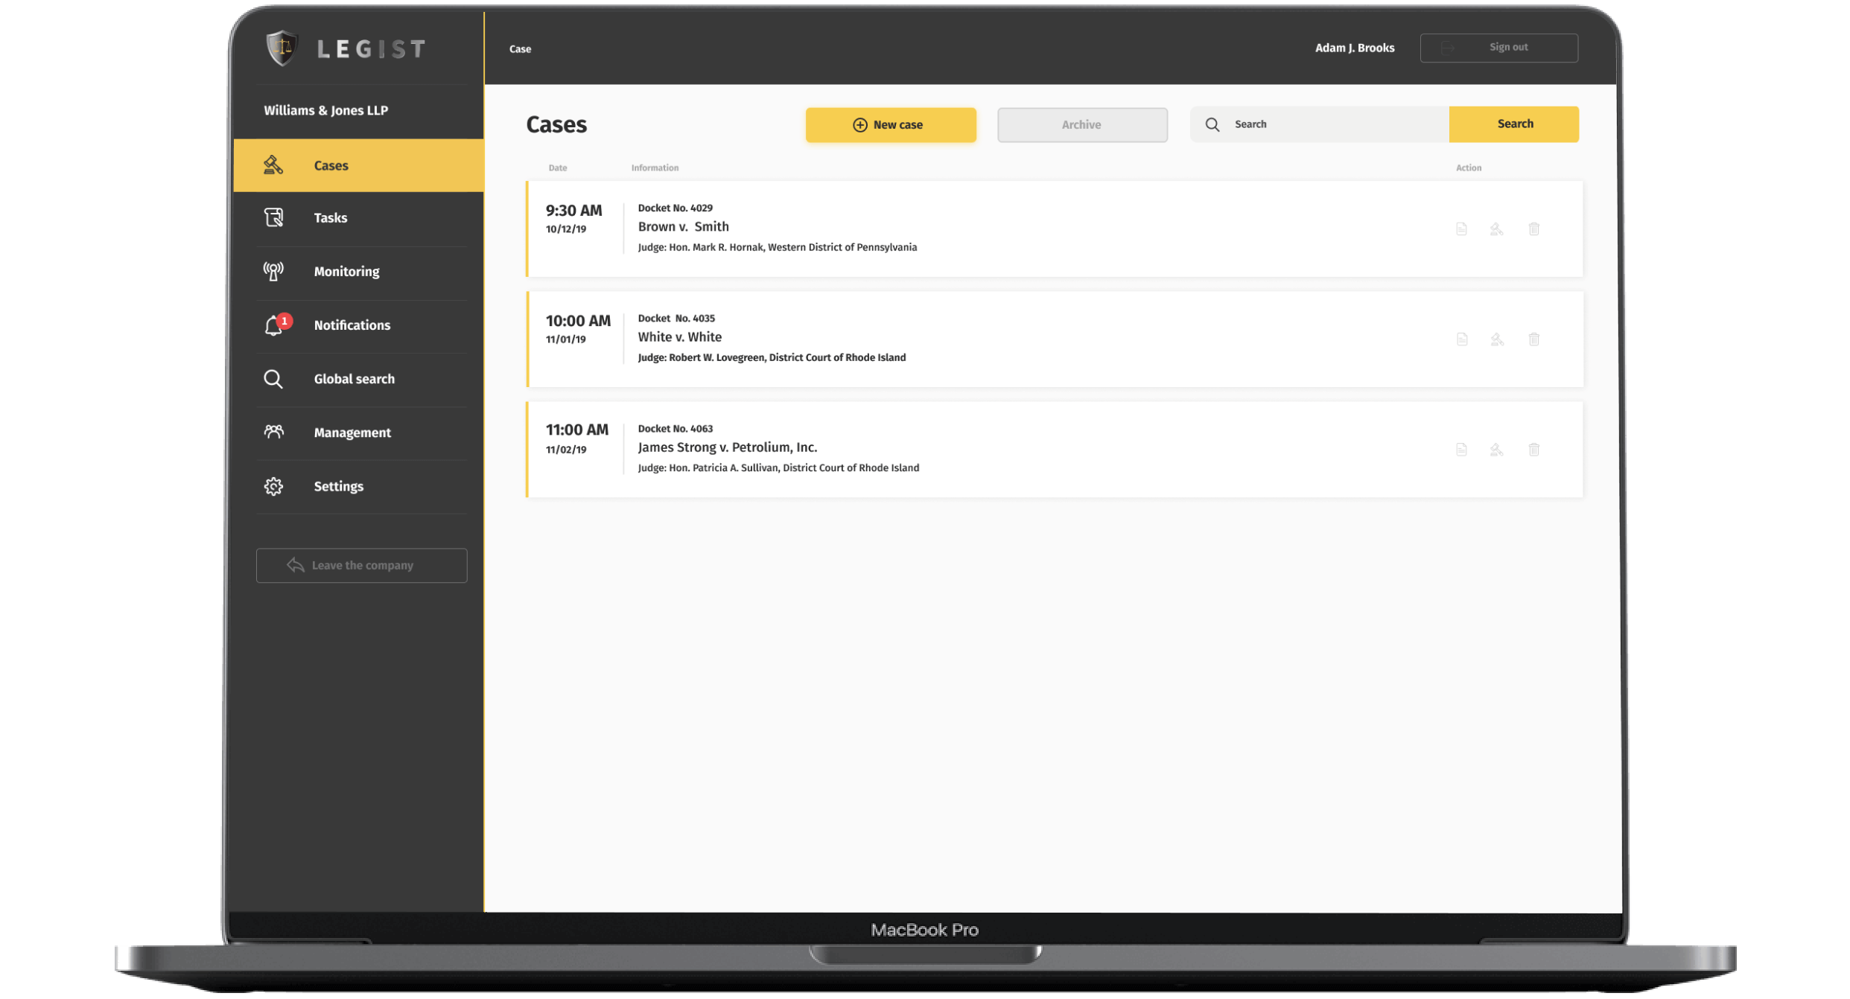Screen dimensions: 1850x999
Task: Click the Judge Patricia A. Sullivan line
Action: (778, 467)
